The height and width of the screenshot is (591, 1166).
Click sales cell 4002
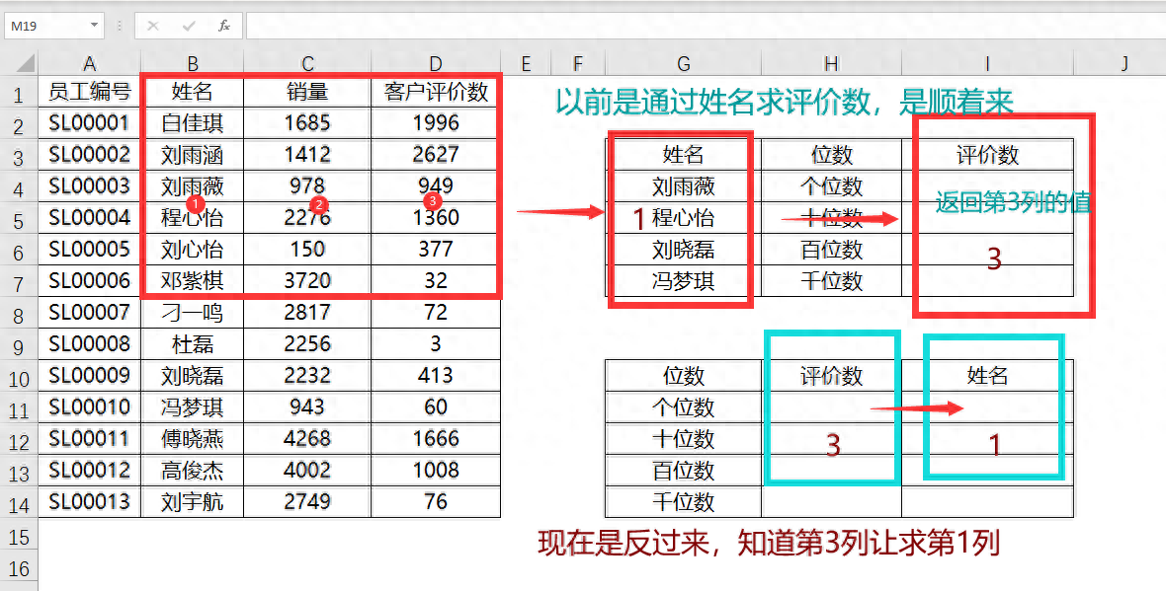click(307, 470)
